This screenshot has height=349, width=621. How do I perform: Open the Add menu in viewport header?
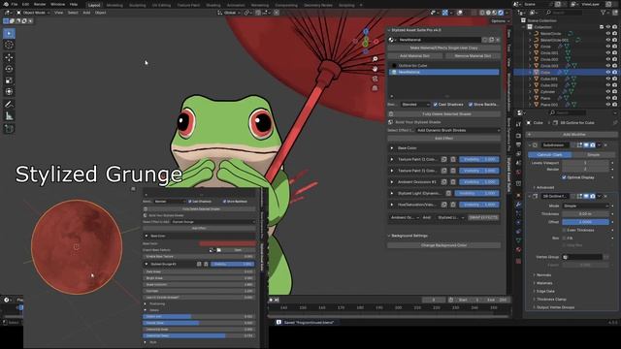[x=86, y=13]
